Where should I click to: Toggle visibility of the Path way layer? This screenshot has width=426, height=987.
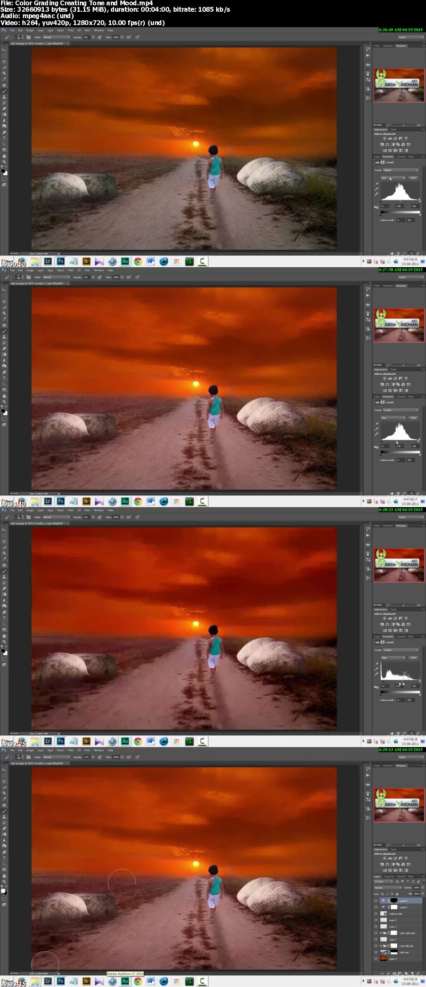pyautogui.click(x=376, y=952)
